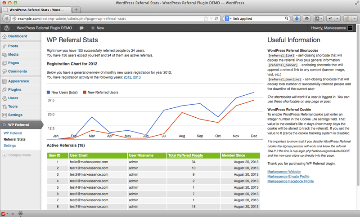Click the Pages icon in sidebar

tap(4, 63)
